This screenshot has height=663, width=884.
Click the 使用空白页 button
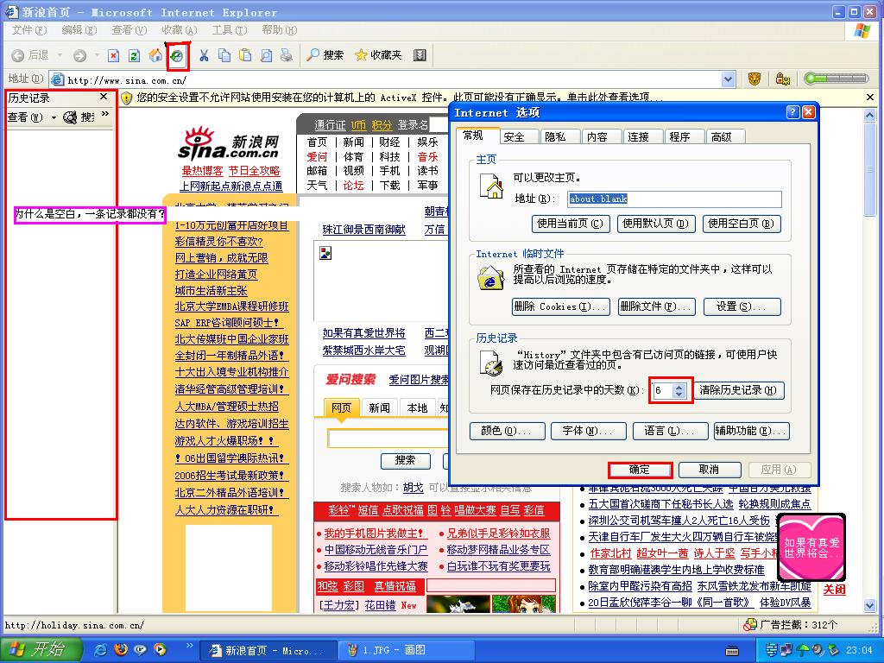(742, 224)
